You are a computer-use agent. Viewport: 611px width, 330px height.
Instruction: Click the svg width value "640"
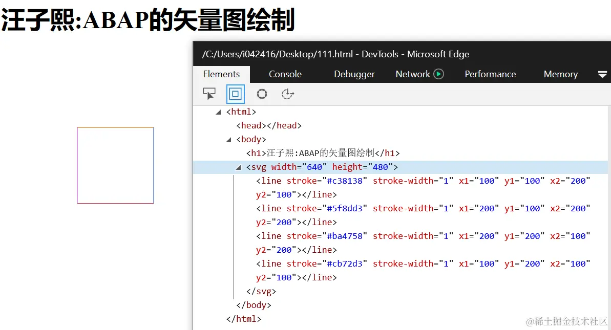[x=314, y=167]
